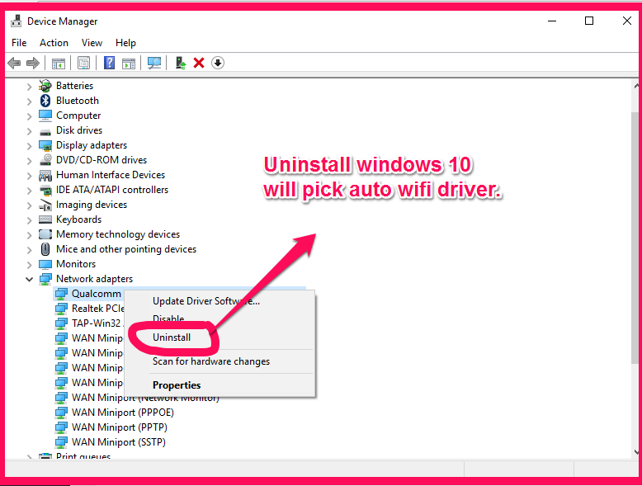Select WAN Miniport (PPPOE)
The height and width of the screenshot is (486, 642).
123,413
